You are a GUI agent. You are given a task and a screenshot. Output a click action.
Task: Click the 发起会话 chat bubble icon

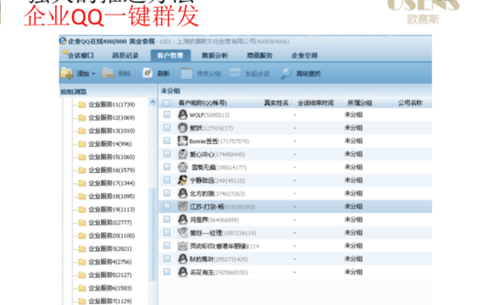coord(235,73)
